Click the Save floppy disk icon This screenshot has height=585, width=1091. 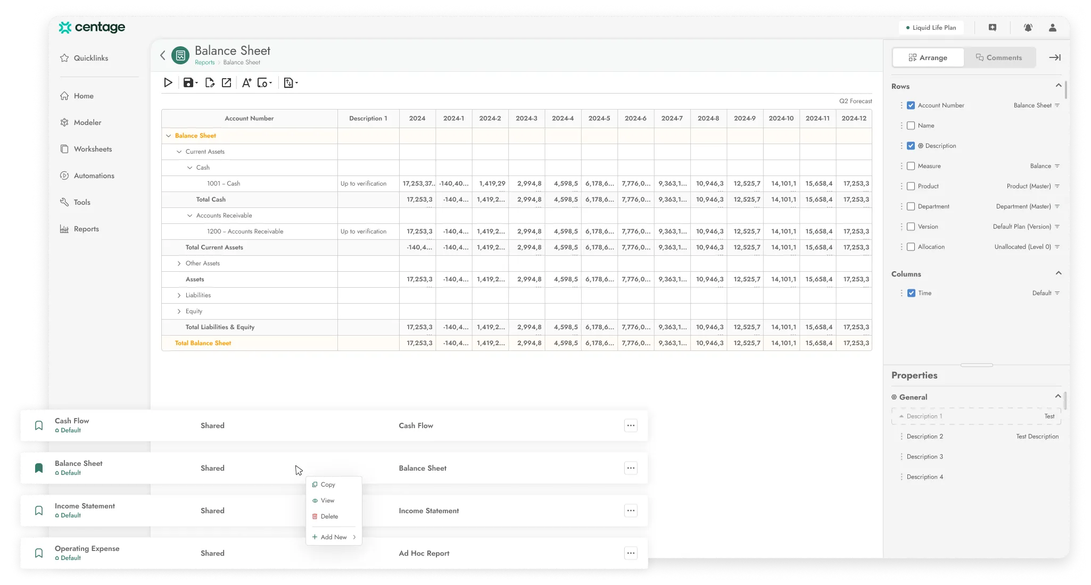[x=188, y=82]
